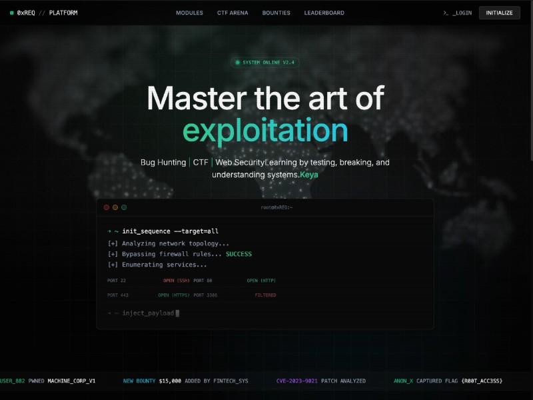Screen dimensions: 533x400
Task: Click the green traffic light on the terminal window
Action: pos(123,207)
